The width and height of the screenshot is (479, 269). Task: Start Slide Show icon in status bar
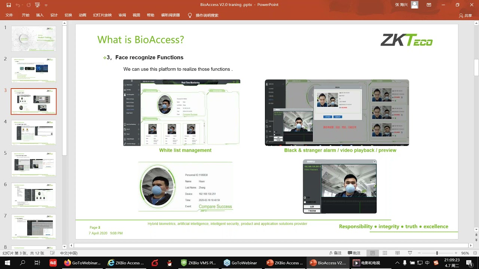tap(410, 253)
